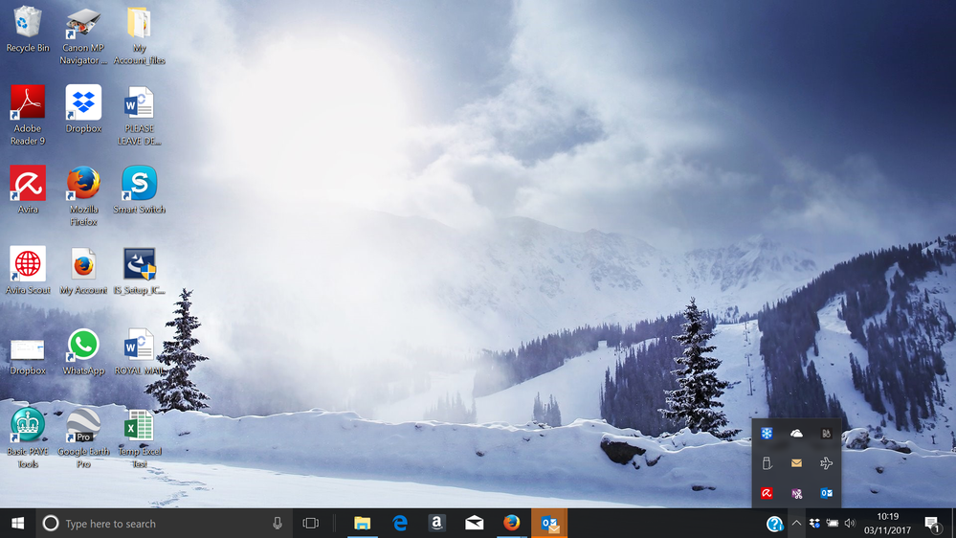
Task: Collapse the hidden icons tray arrow
Action: click(x=796, y=523)
